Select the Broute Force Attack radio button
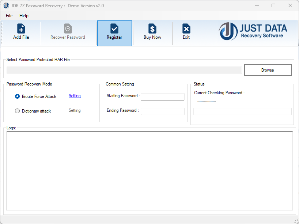The height and width of the screenshot is (224, 299). [17, 96]
